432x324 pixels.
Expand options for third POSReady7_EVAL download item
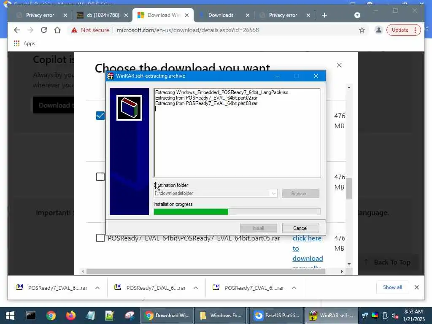[x=294, y=288]
